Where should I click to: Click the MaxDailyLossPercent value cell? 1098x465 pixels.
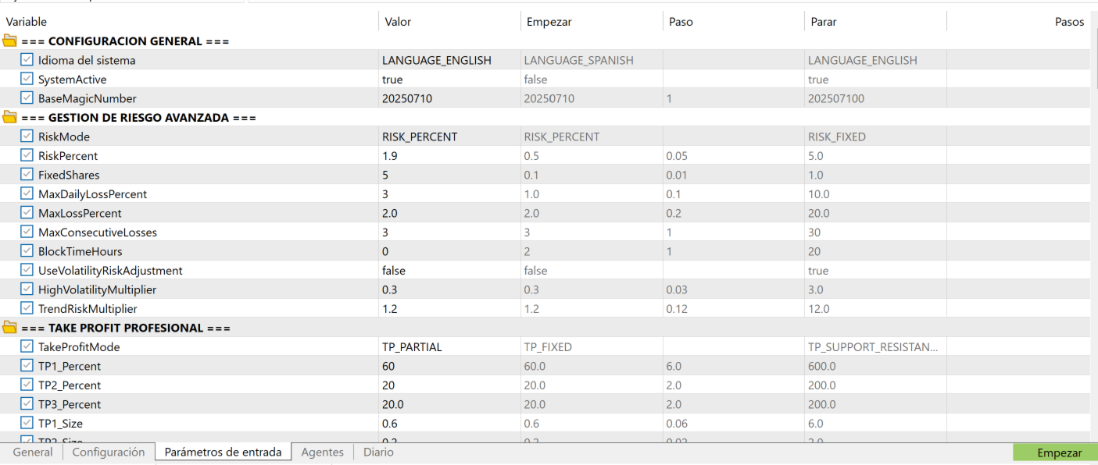click(448, 193)
